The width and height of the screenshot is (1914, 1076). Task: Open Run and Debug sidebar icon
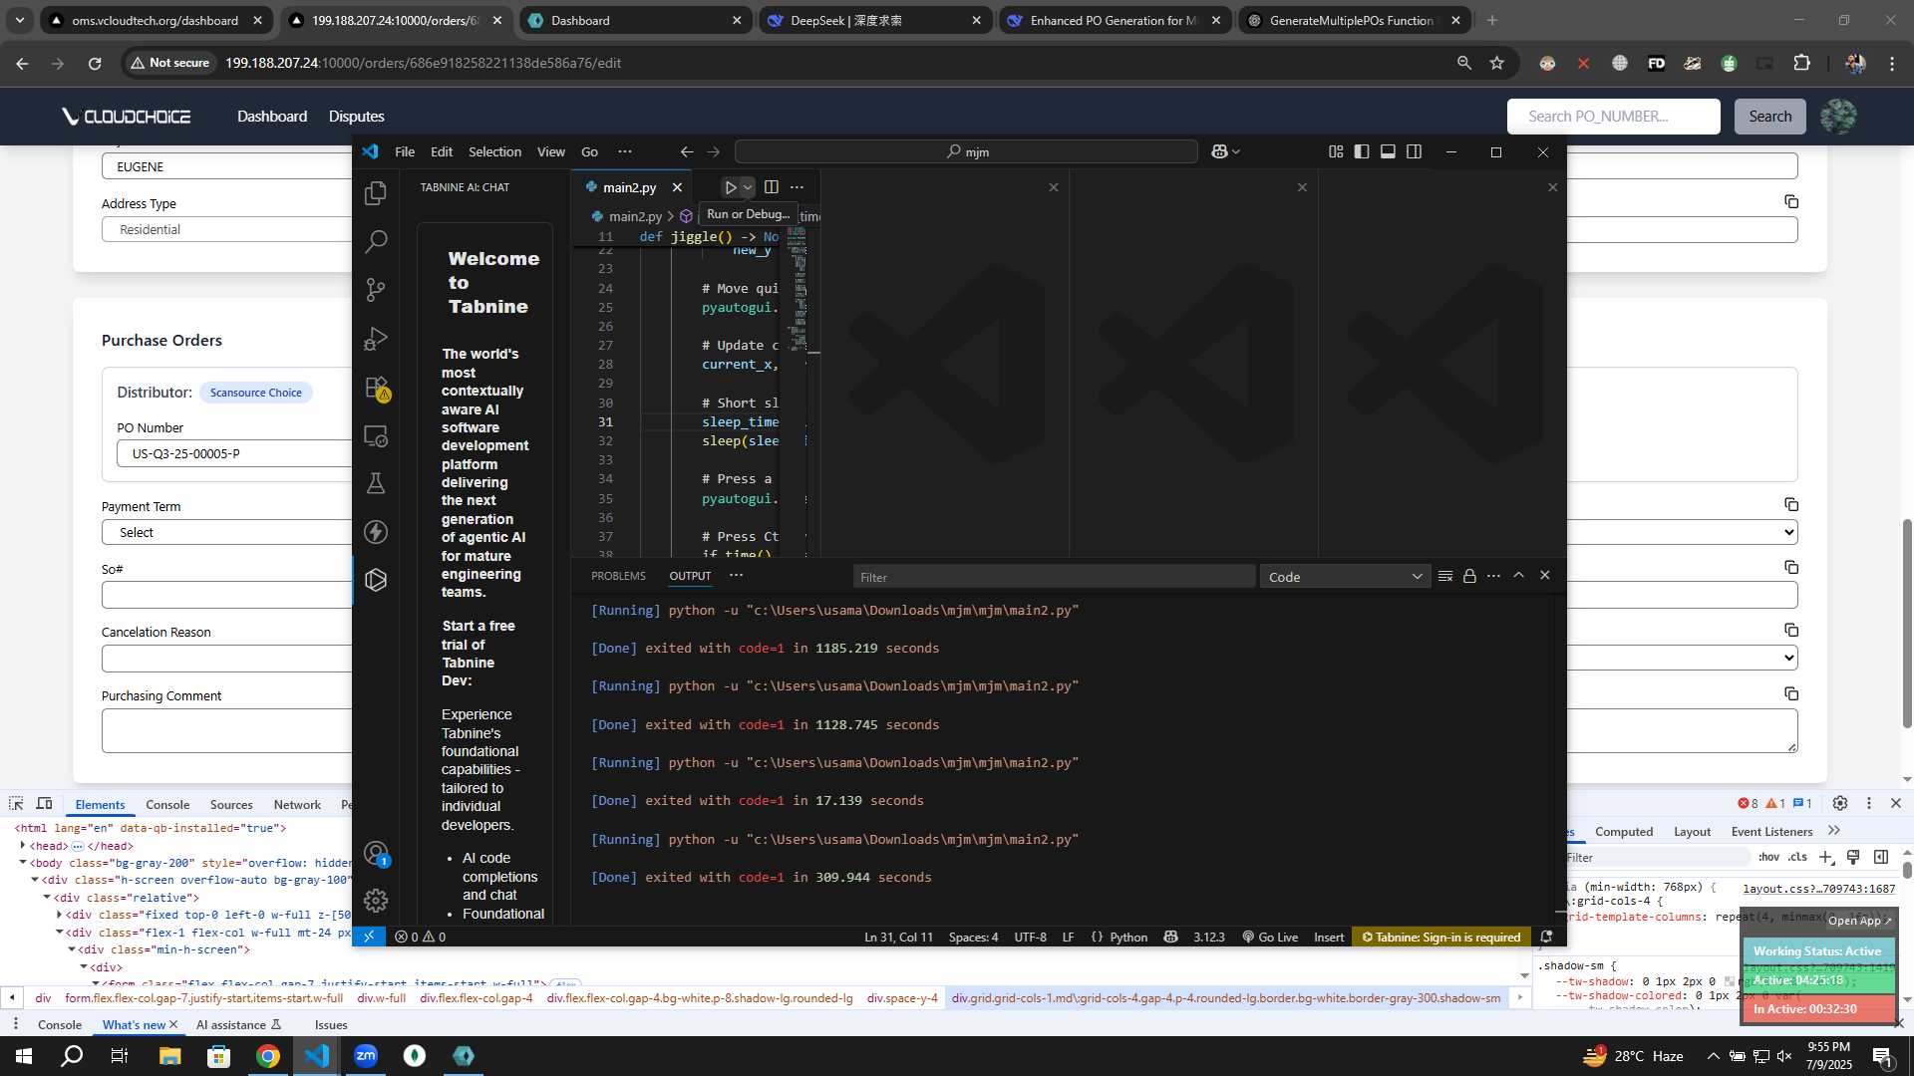(x=376, y=339)
